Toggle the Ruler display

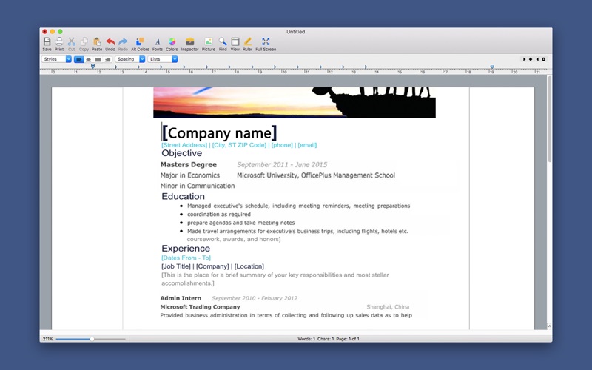[248, 43]
